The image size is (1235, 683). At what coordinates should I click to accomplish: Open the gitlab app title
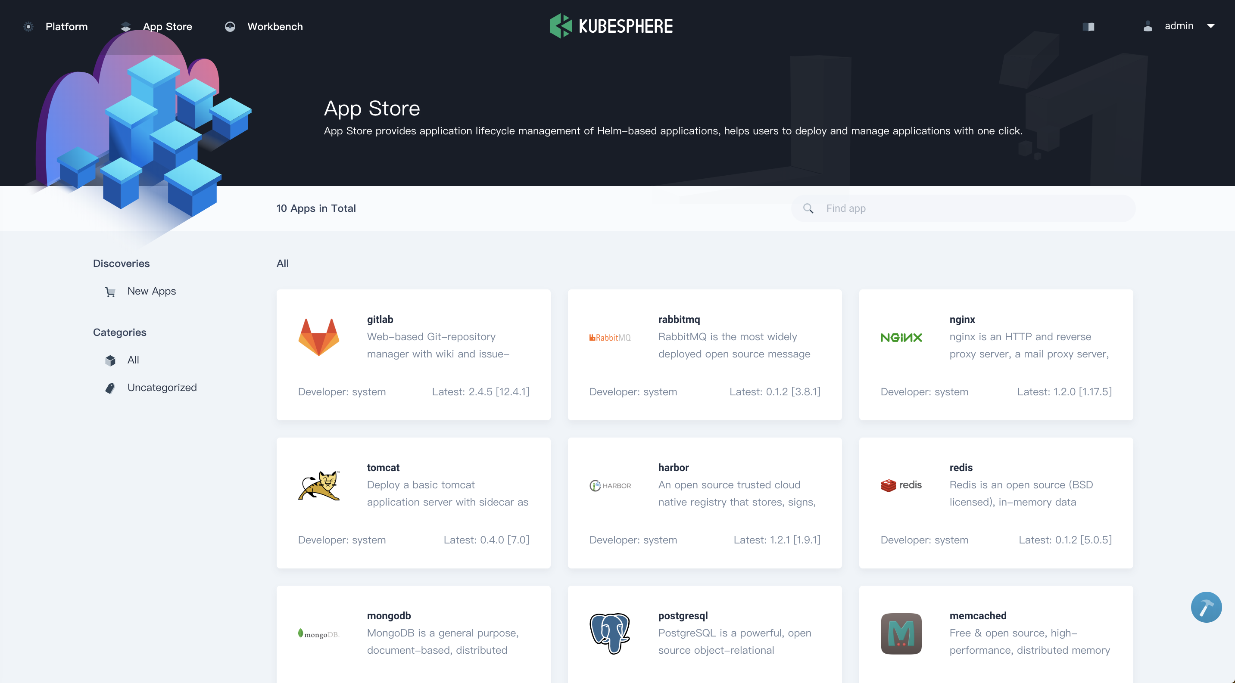(x=380, y=320)
